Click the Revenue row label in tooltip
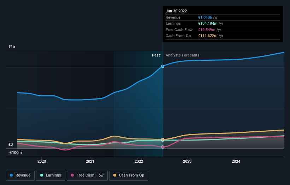290x185 pixels. pos(173,17)
